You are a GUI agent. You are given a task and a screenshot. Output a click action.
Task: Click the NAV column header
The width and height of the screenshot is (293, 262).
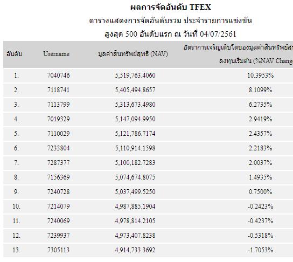point(133,54)
